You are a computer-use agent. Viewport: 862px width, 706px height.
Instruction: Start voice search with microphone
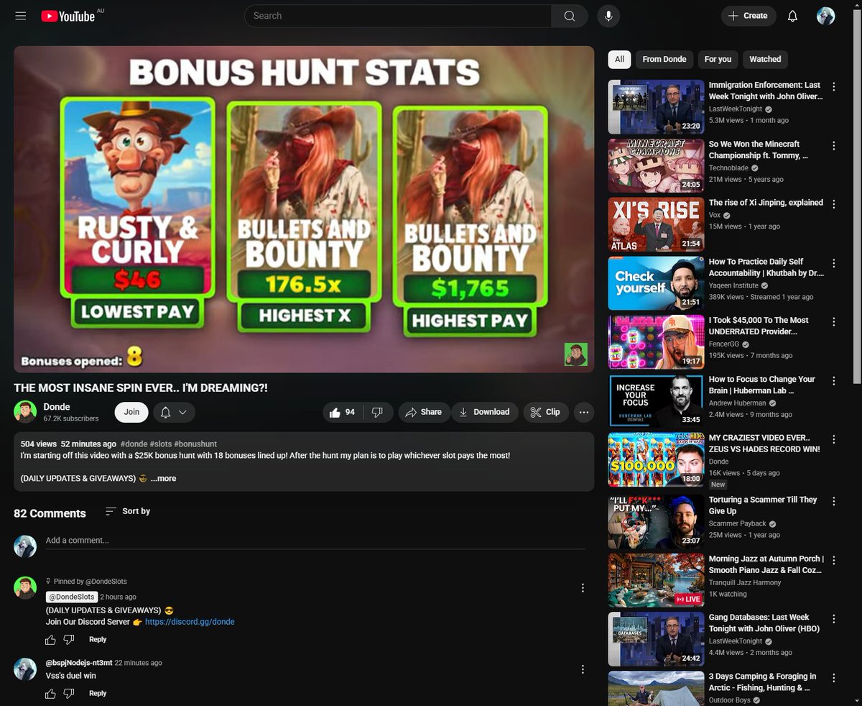click(608, 16)
